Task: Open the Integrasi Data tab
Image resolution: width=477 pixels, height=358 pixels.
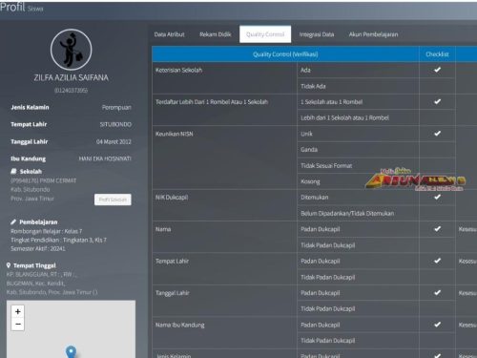Action: click(x=317, y=34)
